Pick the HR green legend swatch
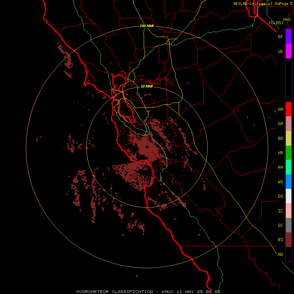 click(x=288, y=153)
